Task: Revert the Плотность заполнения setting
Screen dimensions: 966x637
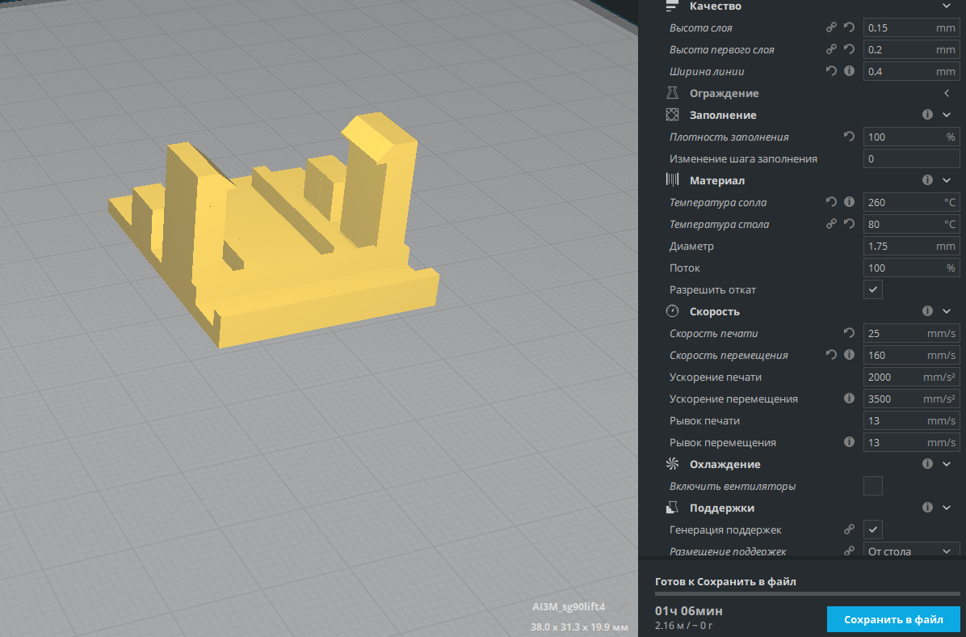Action: pos(849,137)
